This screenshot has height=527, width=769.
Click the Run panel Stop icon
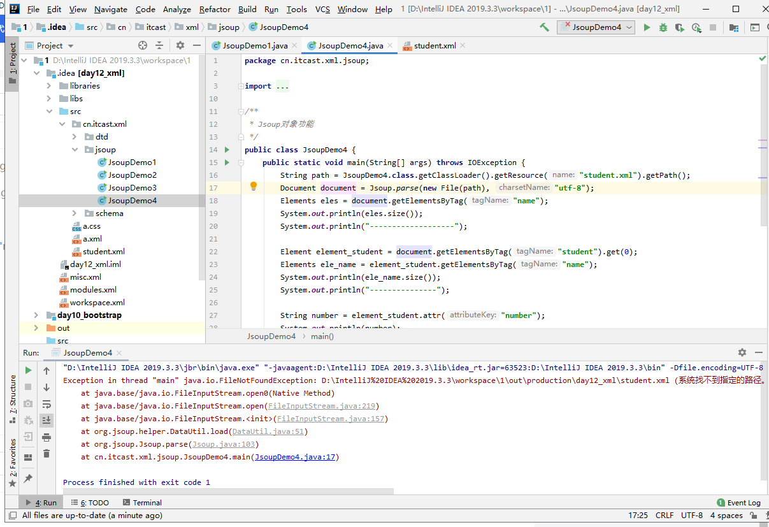(28, 387)
